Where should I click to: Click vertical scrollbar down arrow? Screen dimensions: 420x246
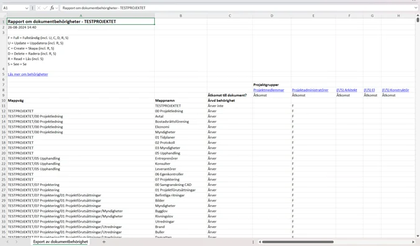click(418, 236)
